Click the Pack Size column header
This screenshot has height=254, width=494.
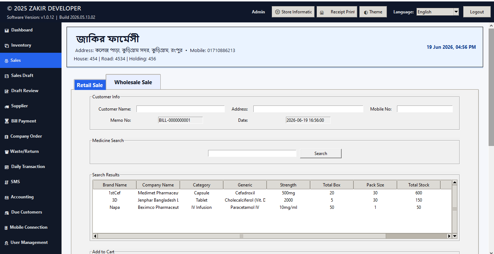[x=375, y=185]
